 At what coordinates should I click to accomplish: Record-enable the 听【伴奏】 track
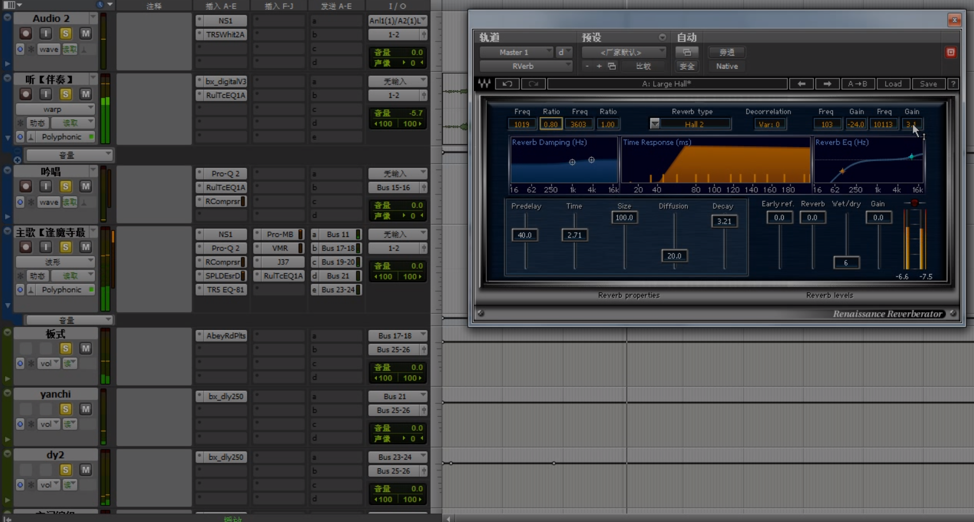(26, 94)
